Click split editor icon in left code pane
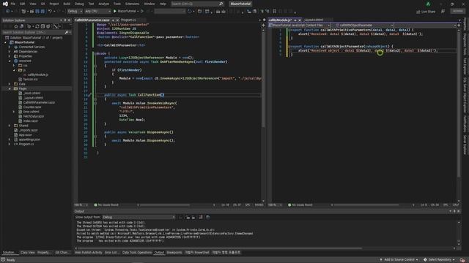This screenshot has height=263, width=469. [x=264, y=26]
